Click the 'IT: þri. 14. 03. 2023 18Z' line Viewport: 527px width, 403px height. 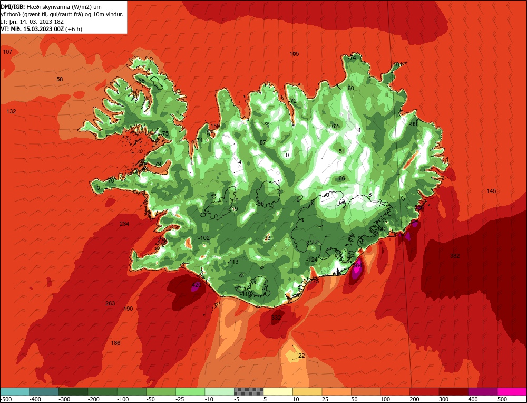point(32,22)
